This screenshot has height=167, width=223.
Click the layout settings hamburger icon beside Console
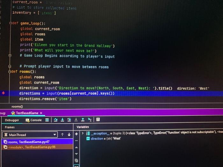click(47, 120)
